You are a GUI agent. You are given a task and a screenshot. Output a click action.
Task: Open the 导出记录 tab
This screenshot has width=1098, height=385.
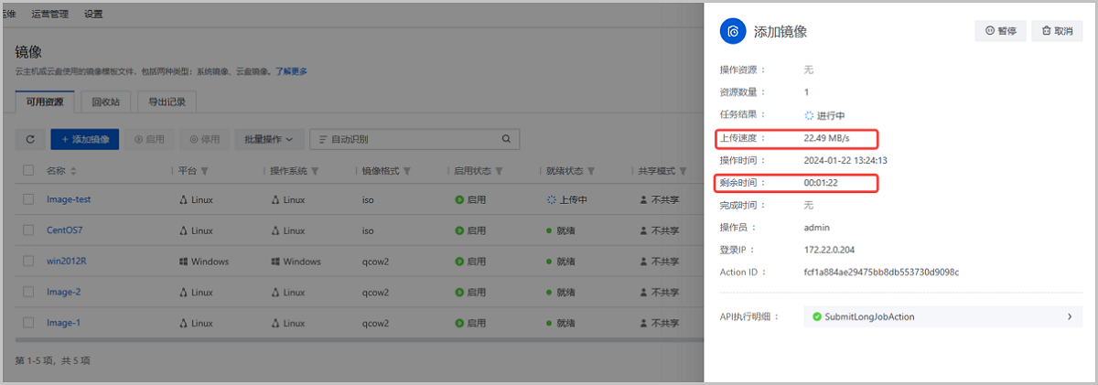pos(167,102)
